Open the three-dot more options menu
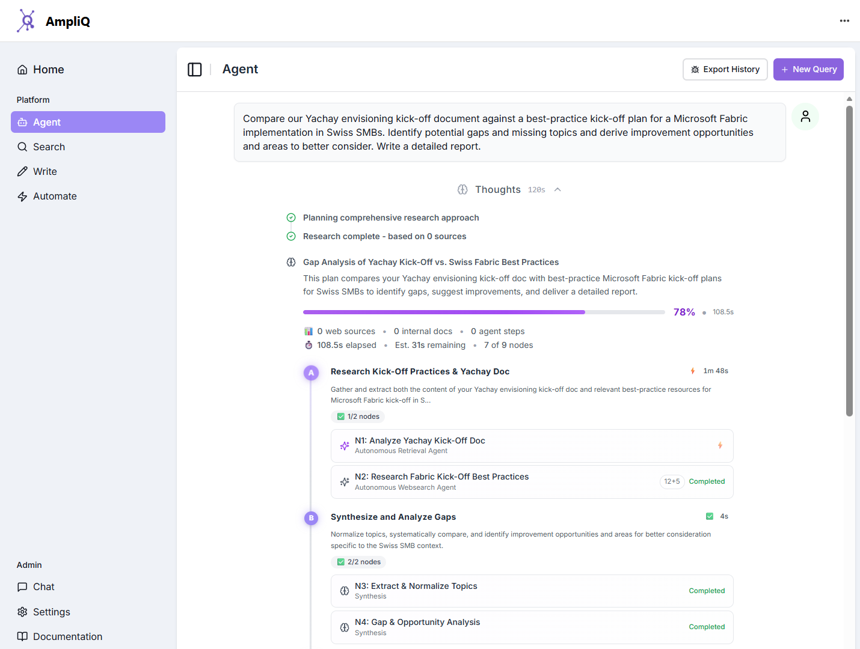Viewport: 860px width, 649px height. click(844, 21)
